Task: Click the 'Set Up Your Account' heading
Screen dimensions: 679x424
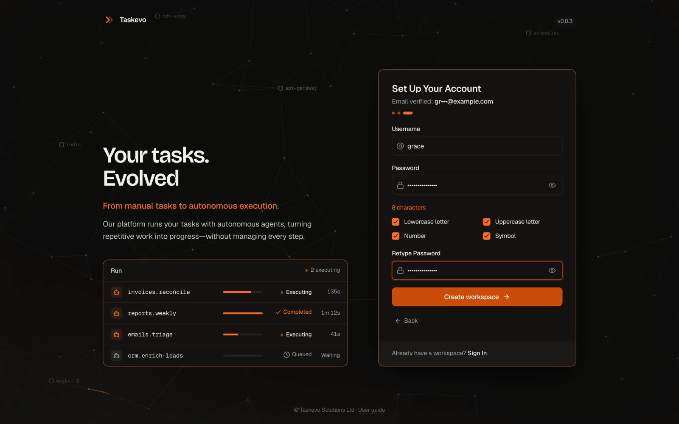Action: (436, 89)
